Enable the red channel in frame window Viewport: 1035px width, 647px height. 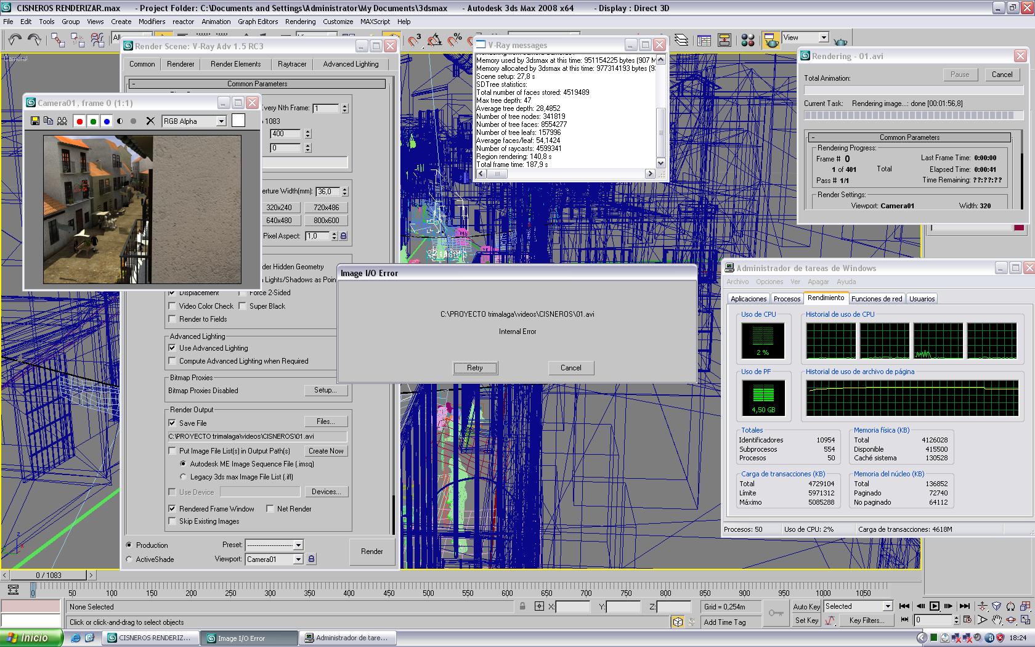pos(79,121)
